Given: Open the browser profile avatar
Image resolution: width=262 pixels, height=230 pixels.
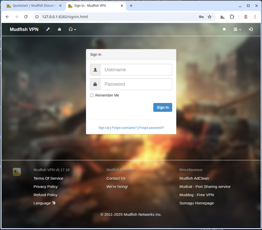Looking at the screenshot, I should point(245,17).
